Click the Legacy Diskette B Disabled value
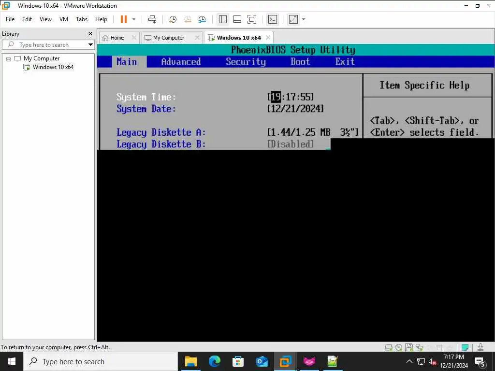The height and width of the screenshot is (371, 495). (x=291, y=144)
